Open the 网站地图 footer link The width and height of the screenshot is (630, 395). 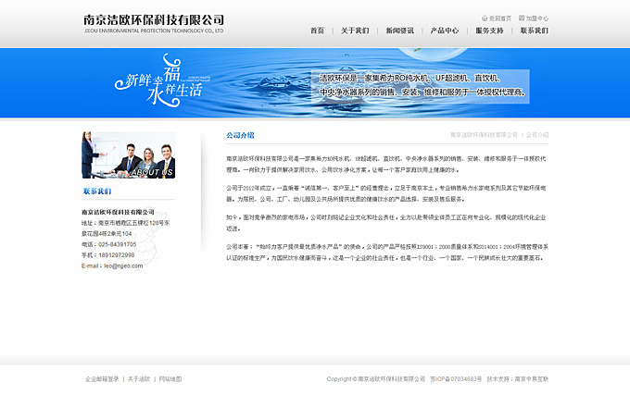click(170, 379)
